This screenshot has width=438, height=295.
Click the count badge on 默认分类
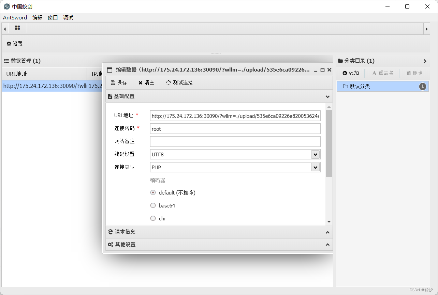(423, 87)
